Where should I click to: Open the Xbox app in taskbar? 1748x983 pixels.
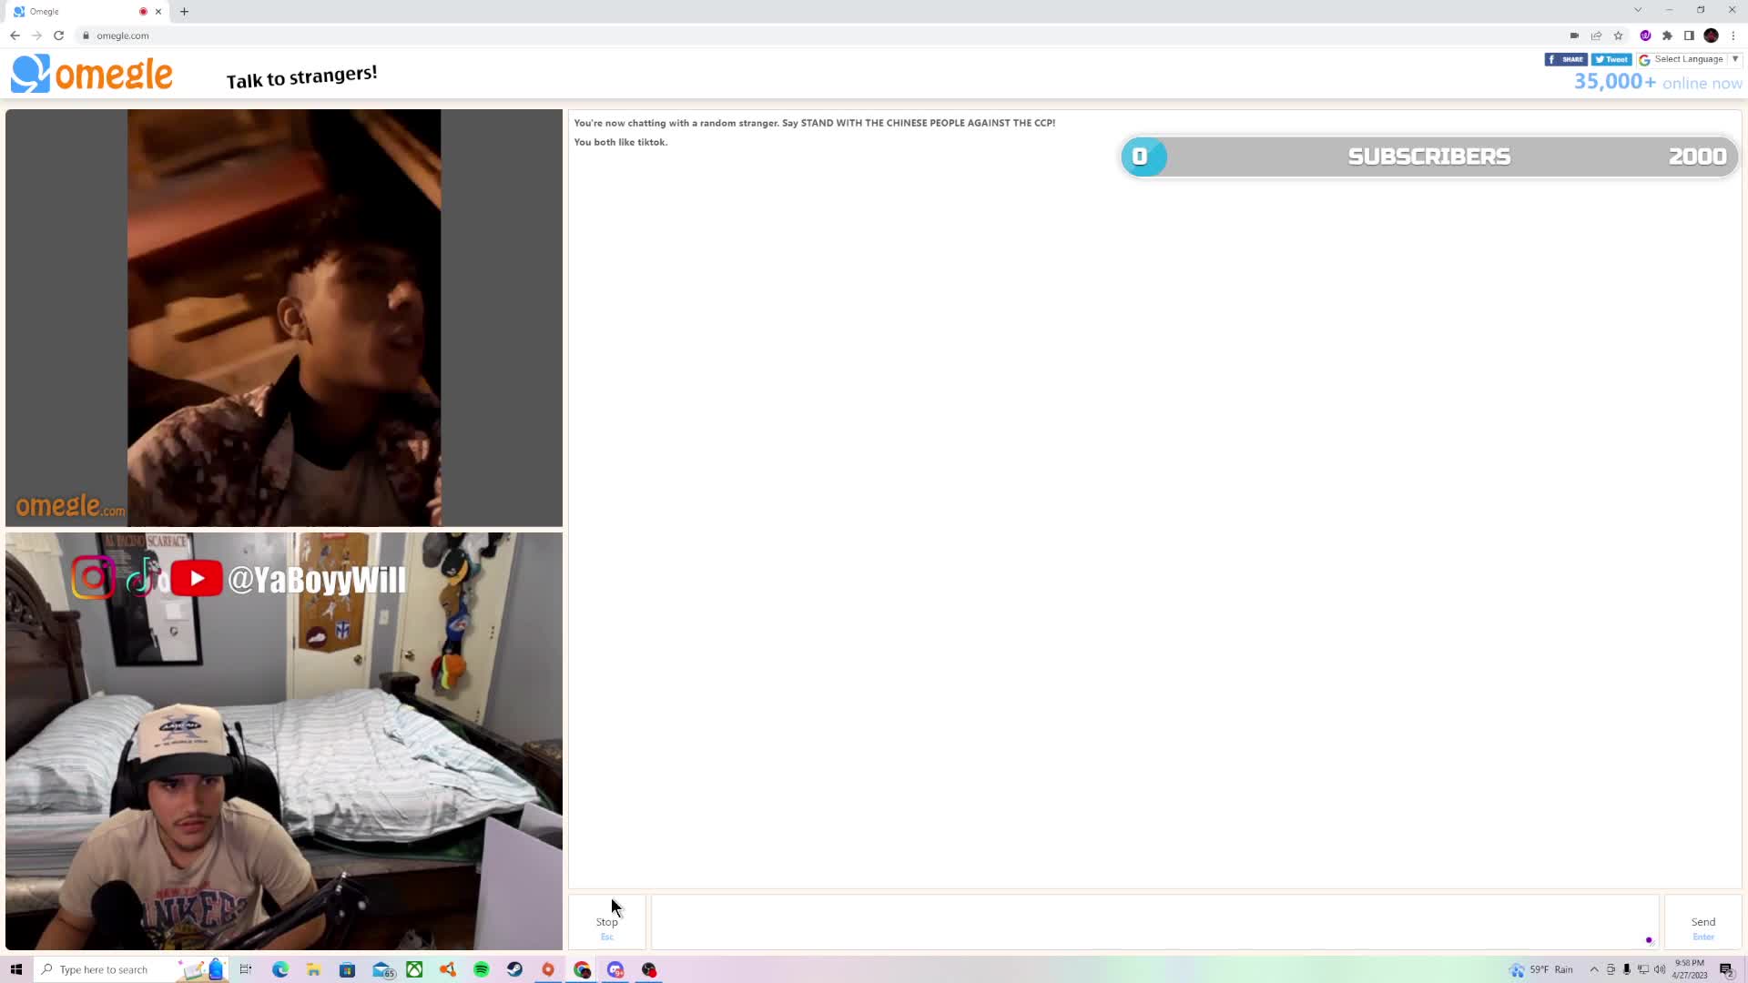(414, 969)
